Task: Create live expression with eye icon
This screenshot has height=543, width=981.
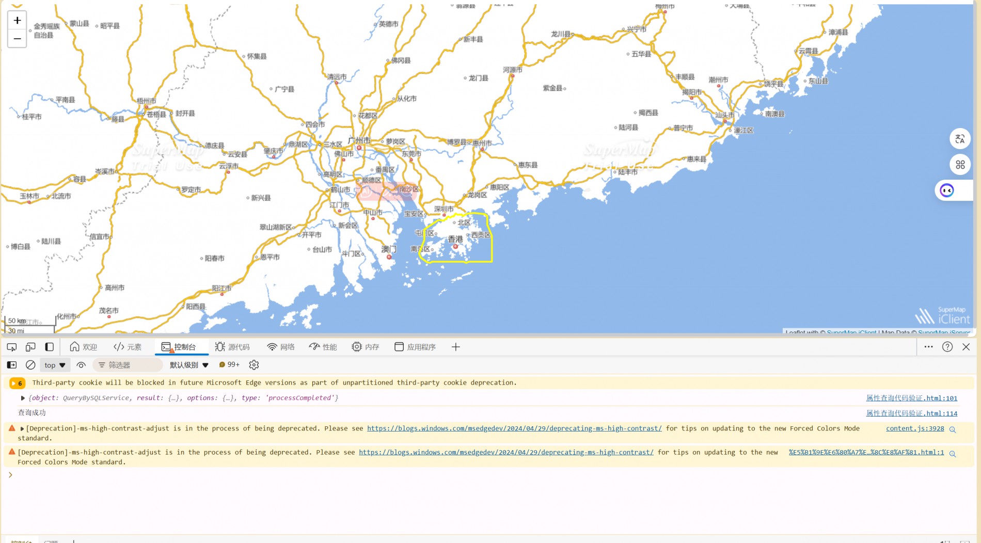Action: [x=81, y=365]
